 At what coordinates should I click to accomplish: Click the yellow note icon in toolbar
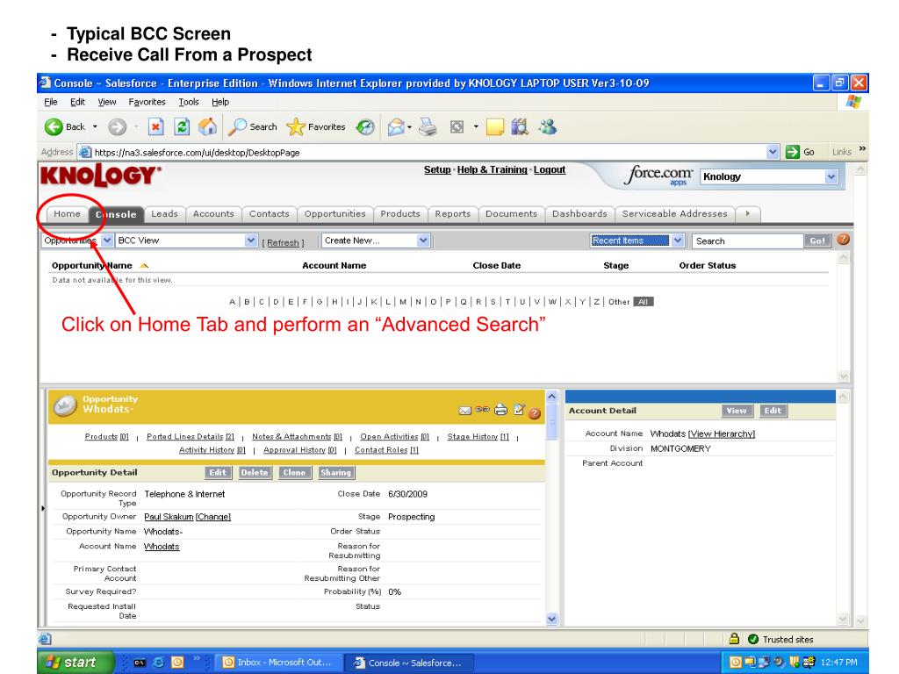pos(495,126)
